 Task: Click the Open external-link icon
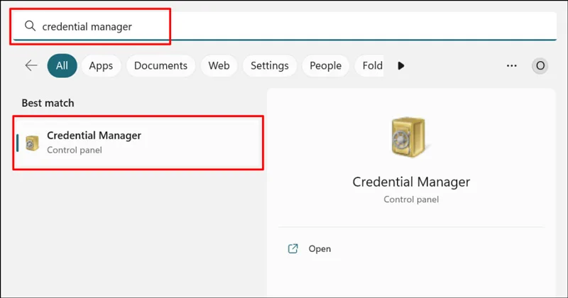pyautogui.click(x=293, y=249)
